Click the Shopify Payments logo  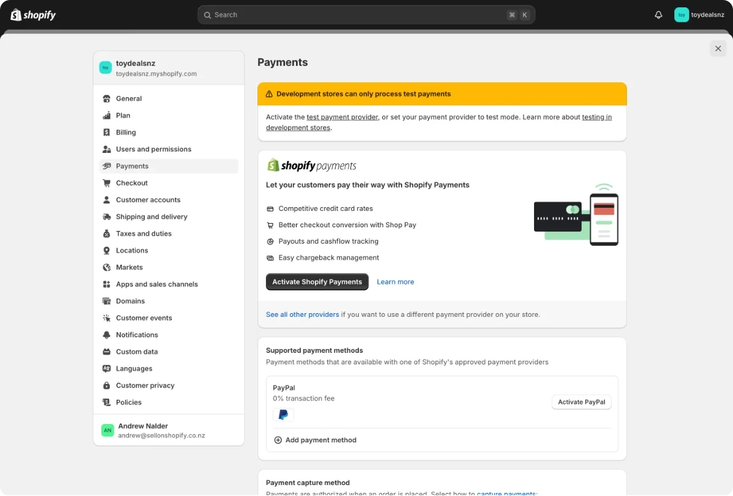pos(312,166)
